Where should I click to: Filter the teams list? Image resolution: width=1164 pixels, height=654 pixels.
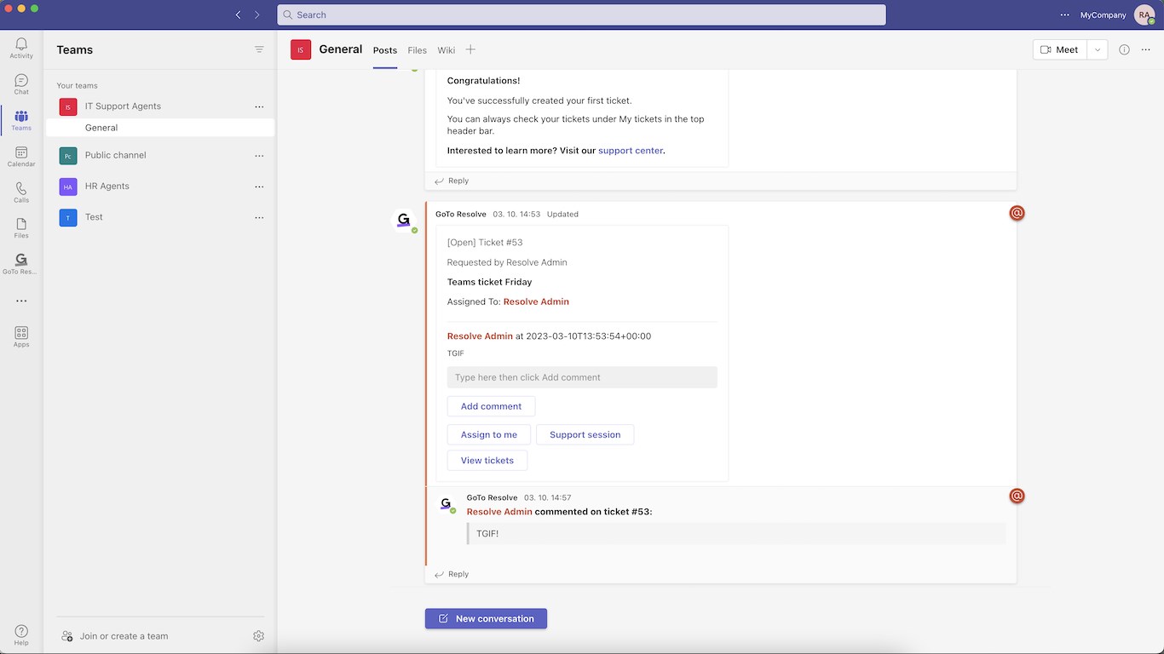click(259, 49)
